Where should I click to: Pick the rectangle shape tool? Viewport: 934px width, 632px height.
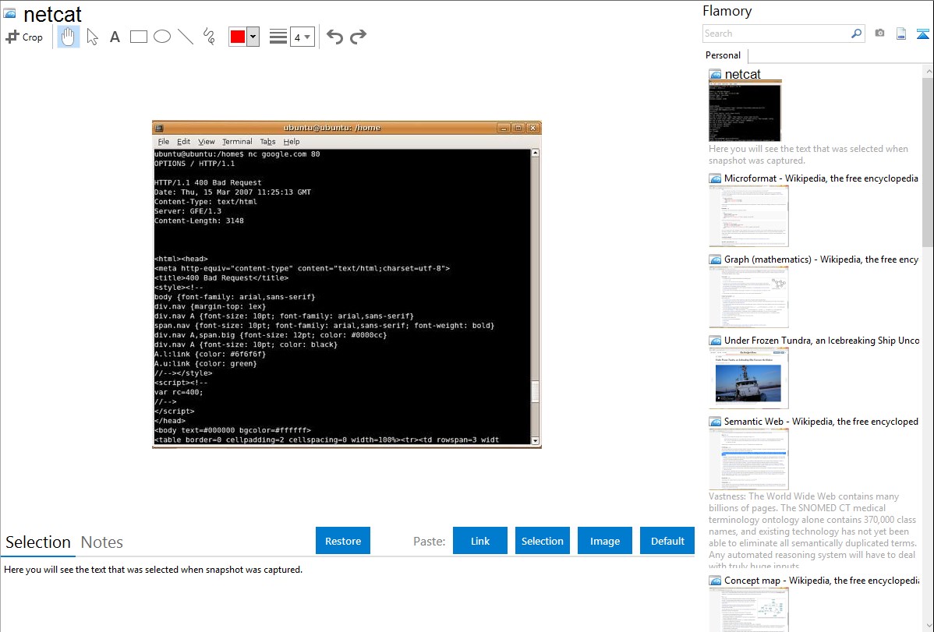tap(139, 37)
